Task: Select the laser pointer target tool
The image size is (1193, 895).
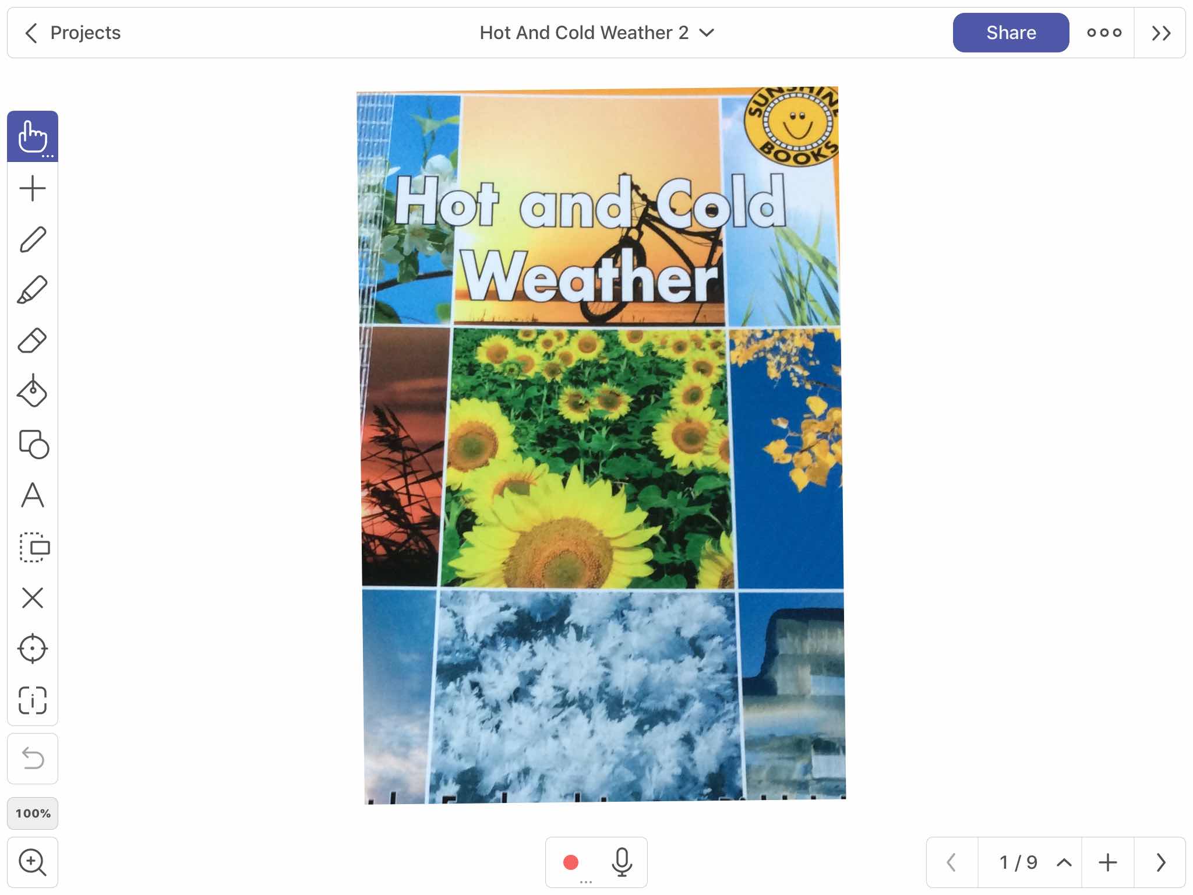Action: tap(33, 649)
